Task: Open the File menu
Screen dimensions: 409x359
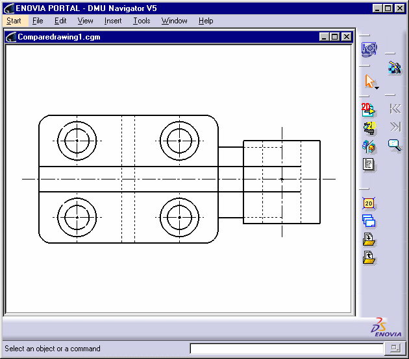Action: pos(38,21)
